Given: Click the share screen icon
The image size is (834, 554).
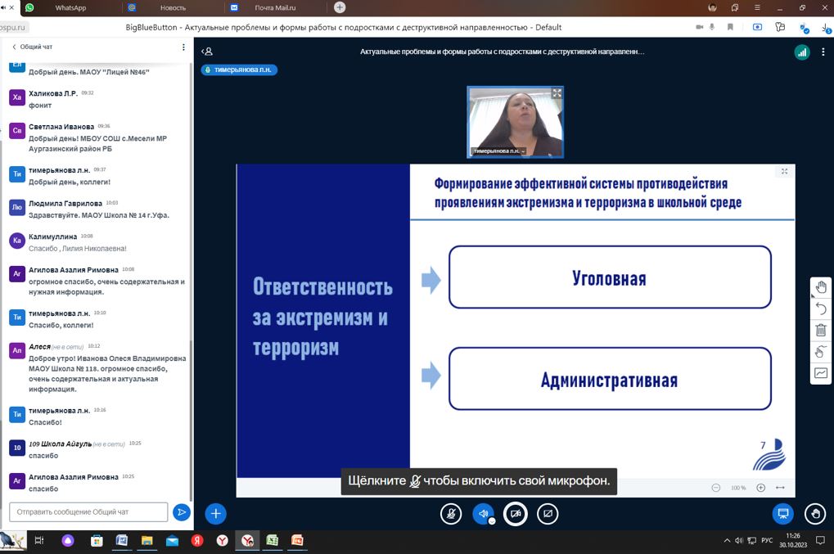Looking at the screenshot, I should [x=548, y=514].
